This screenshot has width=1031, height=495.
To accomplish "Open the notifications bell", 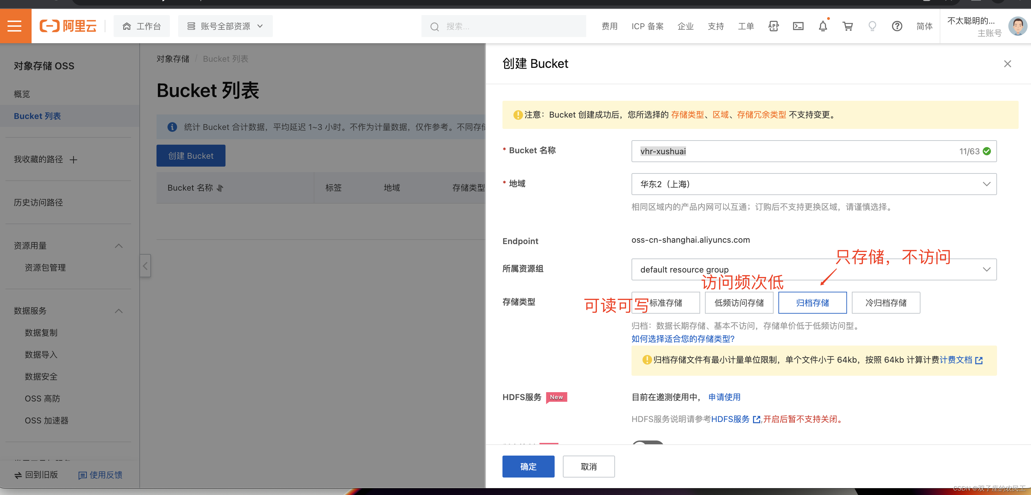I will (x=823, y=26).
